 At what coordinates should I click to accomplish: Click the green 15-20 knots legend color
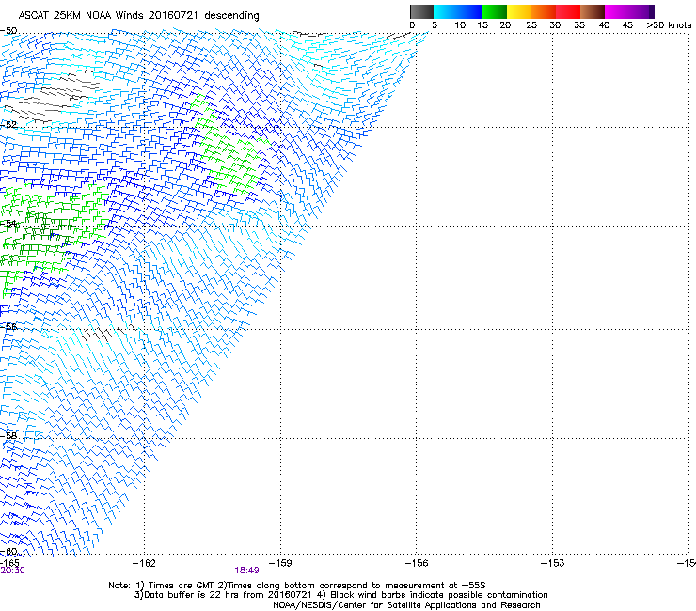(x=495, y=11)
